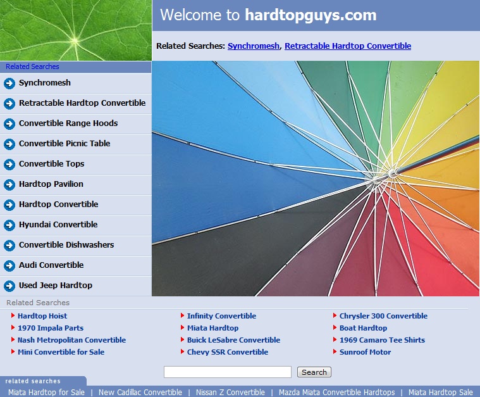Open the Hardtop Convertible sidebar entry
This screenshot has width=480, height=397.
point(58,205)
